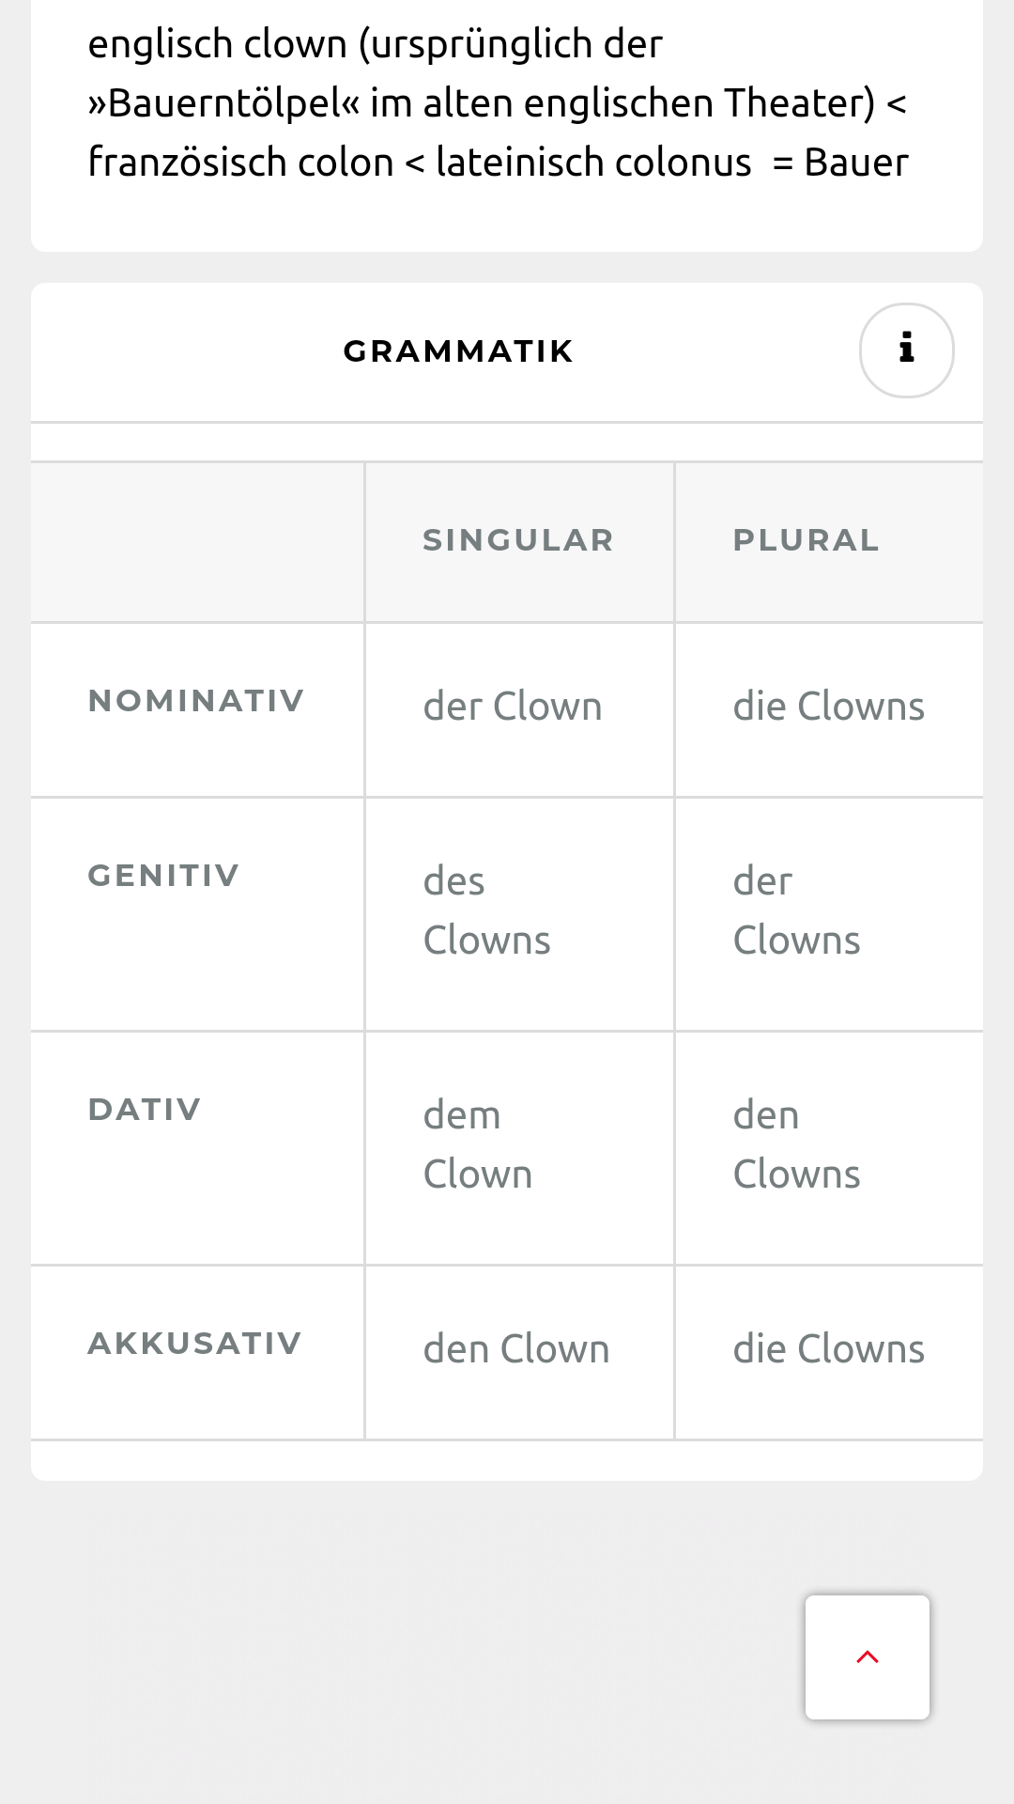This screenshot has height=1804, width=1014.
Task: Tap the Nominativ row label
Action: 196,701
